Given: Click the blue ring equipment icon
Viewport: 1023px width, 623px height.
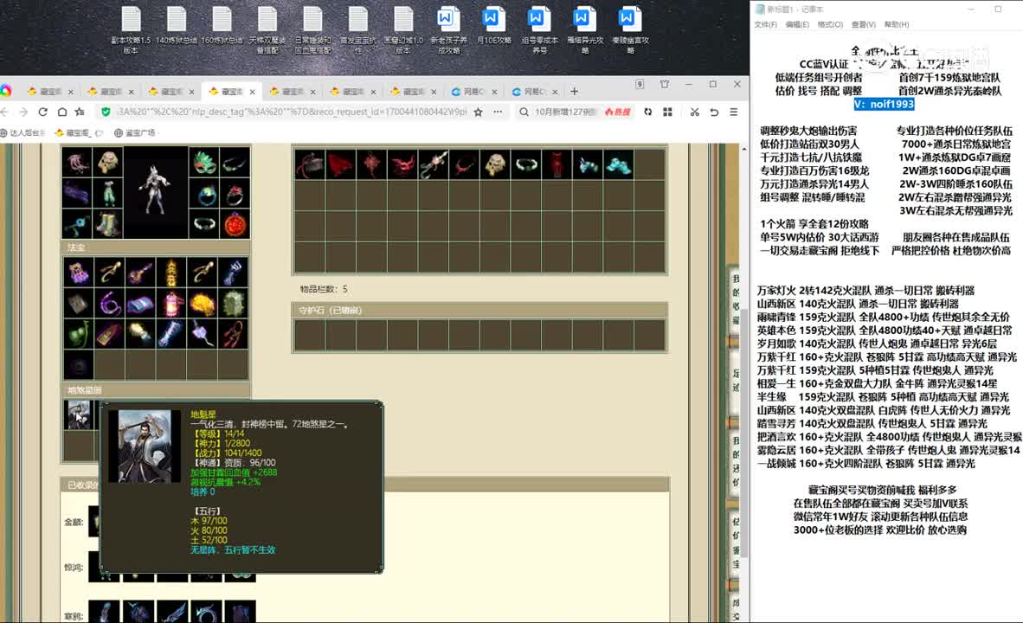Looking at the screenshot, I should tap(204, 193).
